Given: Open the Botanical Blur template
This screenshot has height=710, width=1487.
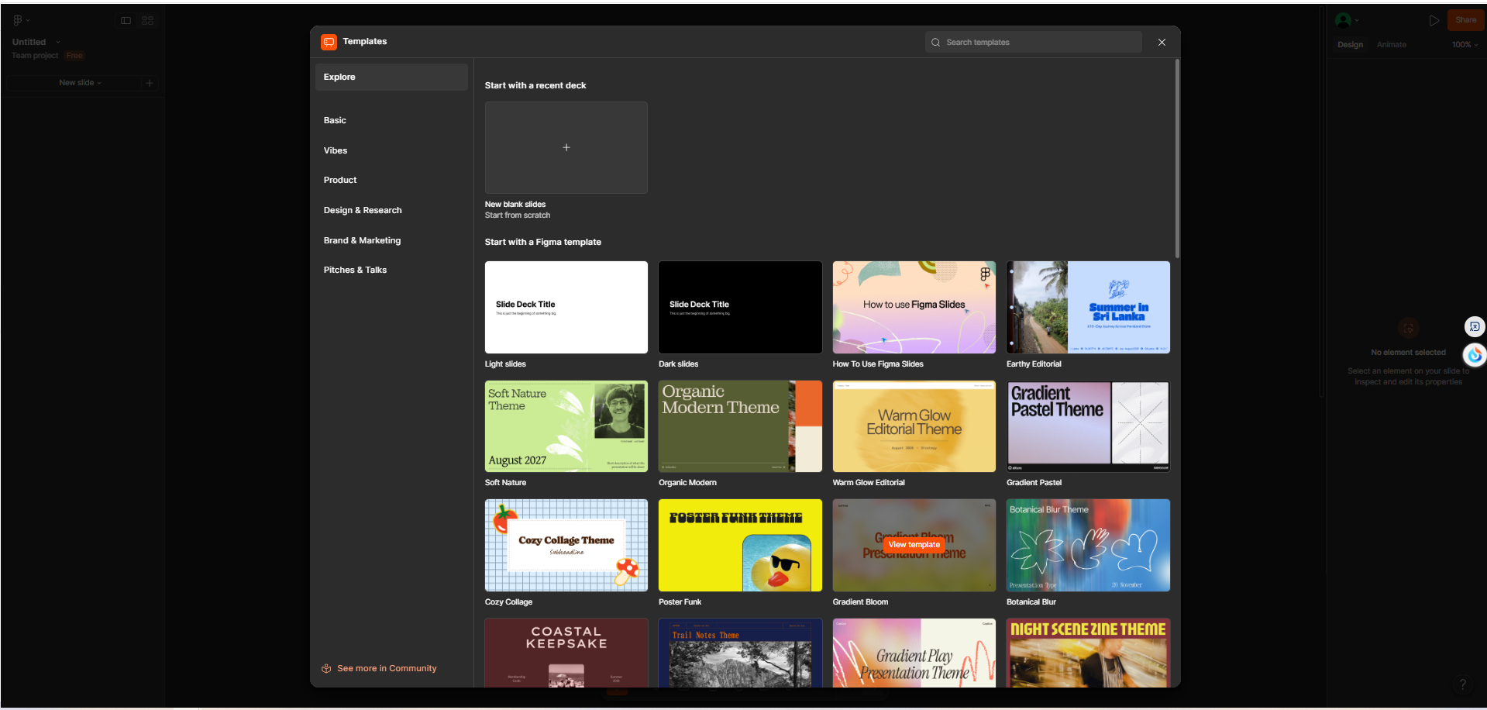Looking at the screenshot, I should [1088, 545].
